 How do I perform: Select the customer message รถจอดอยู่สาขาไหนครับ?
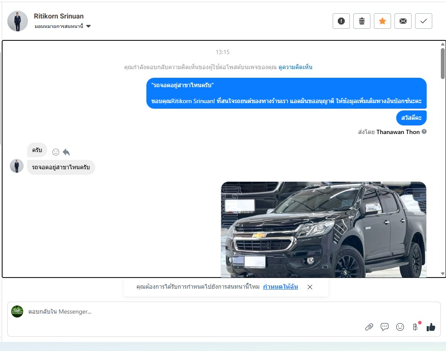point(61,167)
